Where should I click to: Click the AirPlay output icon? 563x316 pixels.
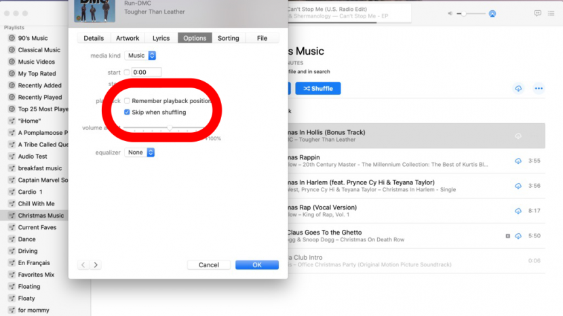(x=492, y=14)
